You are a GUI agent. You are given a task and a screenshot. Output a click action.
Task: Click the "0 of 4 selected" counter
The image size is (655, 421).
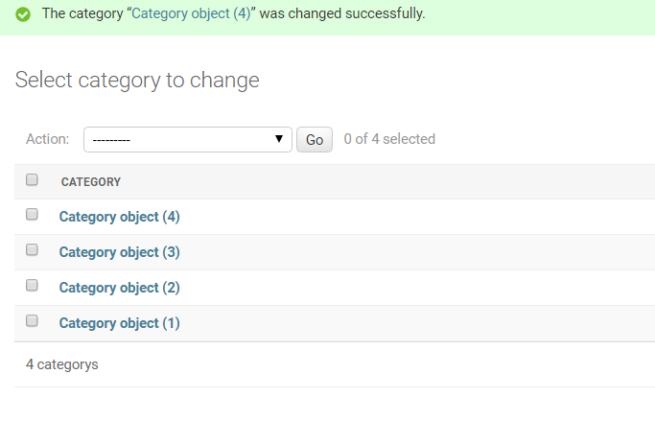point(389,139)
